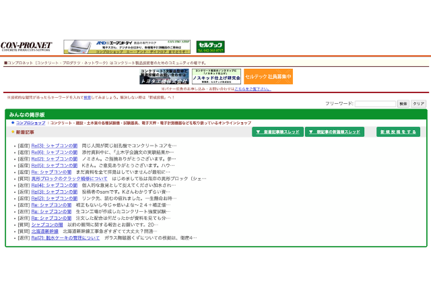The image size is (431, 288).
Task: Click the CON-PRO.NET logo
Action: click(26, 46)
